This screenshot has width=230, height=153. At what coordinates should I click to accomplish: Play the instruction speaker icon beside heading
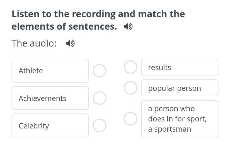click(x=128, y=26)
